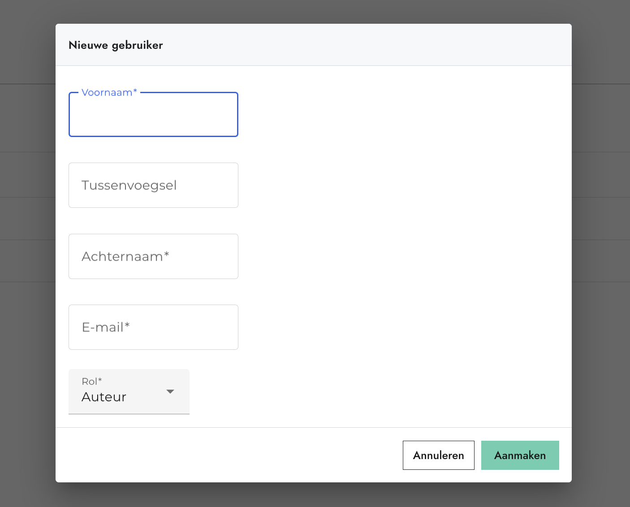
Task: Focus the Tussenvoegsel text field
Action: [x=153, y=185]
